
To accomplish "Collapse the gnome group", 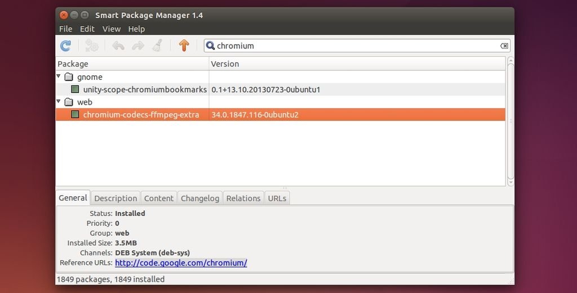I will pos(59,76).
